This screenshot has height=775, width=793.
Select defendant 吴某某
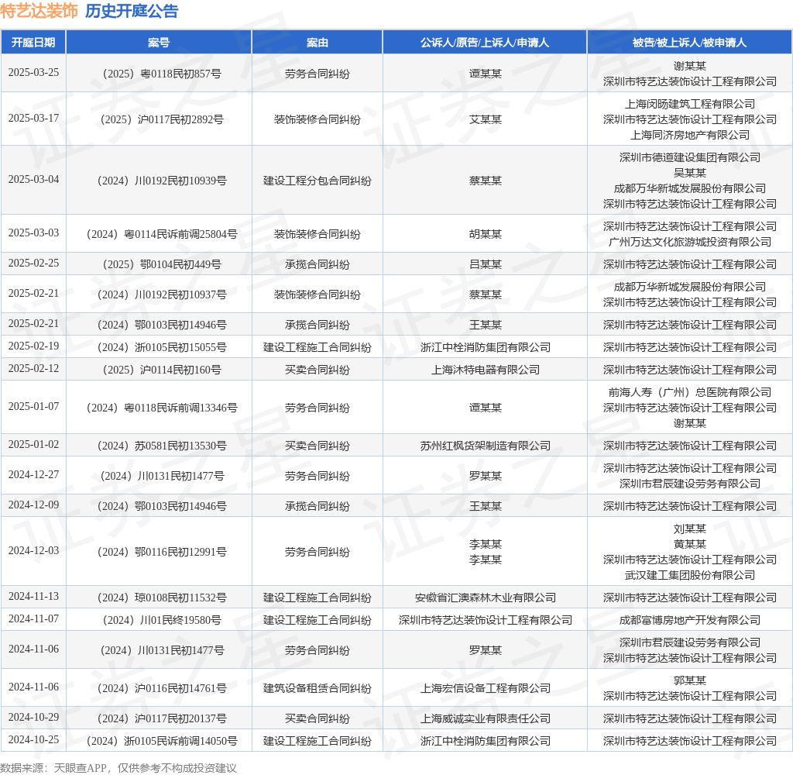[689, 173]
